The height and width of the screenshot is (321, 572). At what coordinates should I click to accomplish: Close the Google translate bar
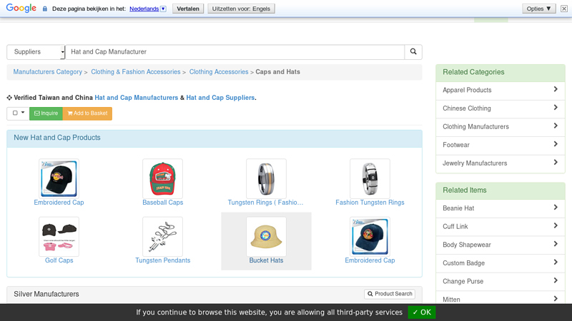(564, 9)
